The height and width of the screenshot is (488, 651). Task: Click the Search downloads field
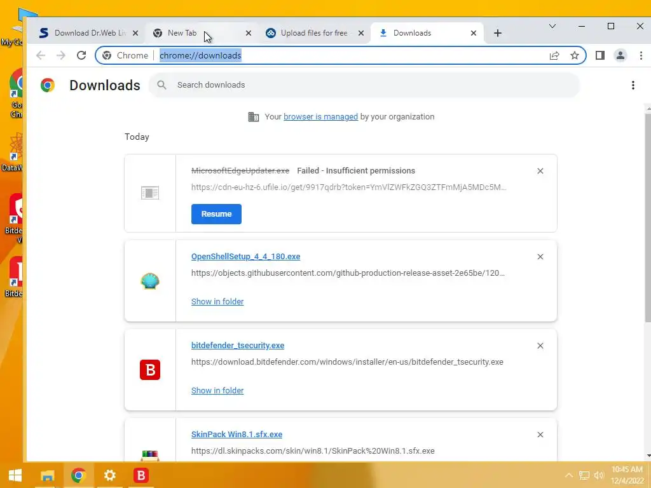pos(364,85)
